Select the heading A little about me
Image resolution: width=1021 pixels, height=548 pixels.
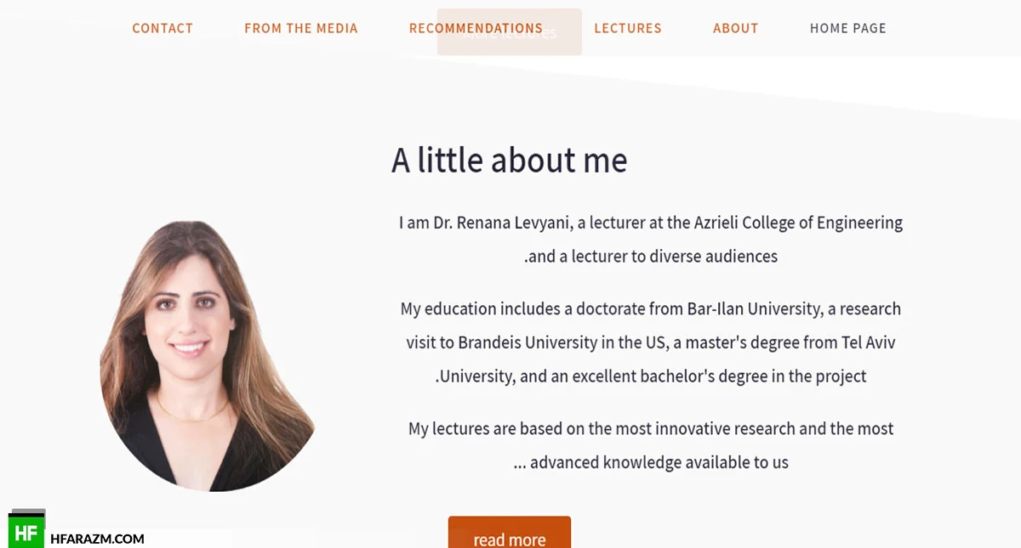(510, 160)
